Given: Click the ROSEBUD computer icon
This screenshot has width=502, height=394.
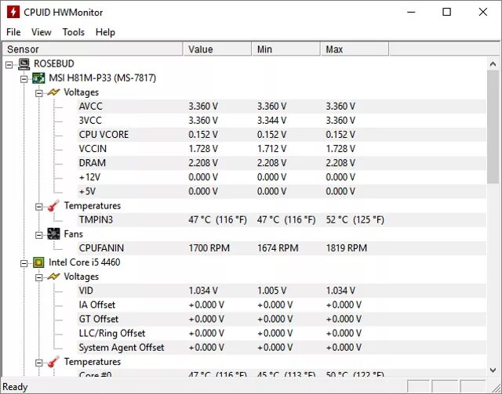Looking at the screenshot, I should [x=24, y=64].
